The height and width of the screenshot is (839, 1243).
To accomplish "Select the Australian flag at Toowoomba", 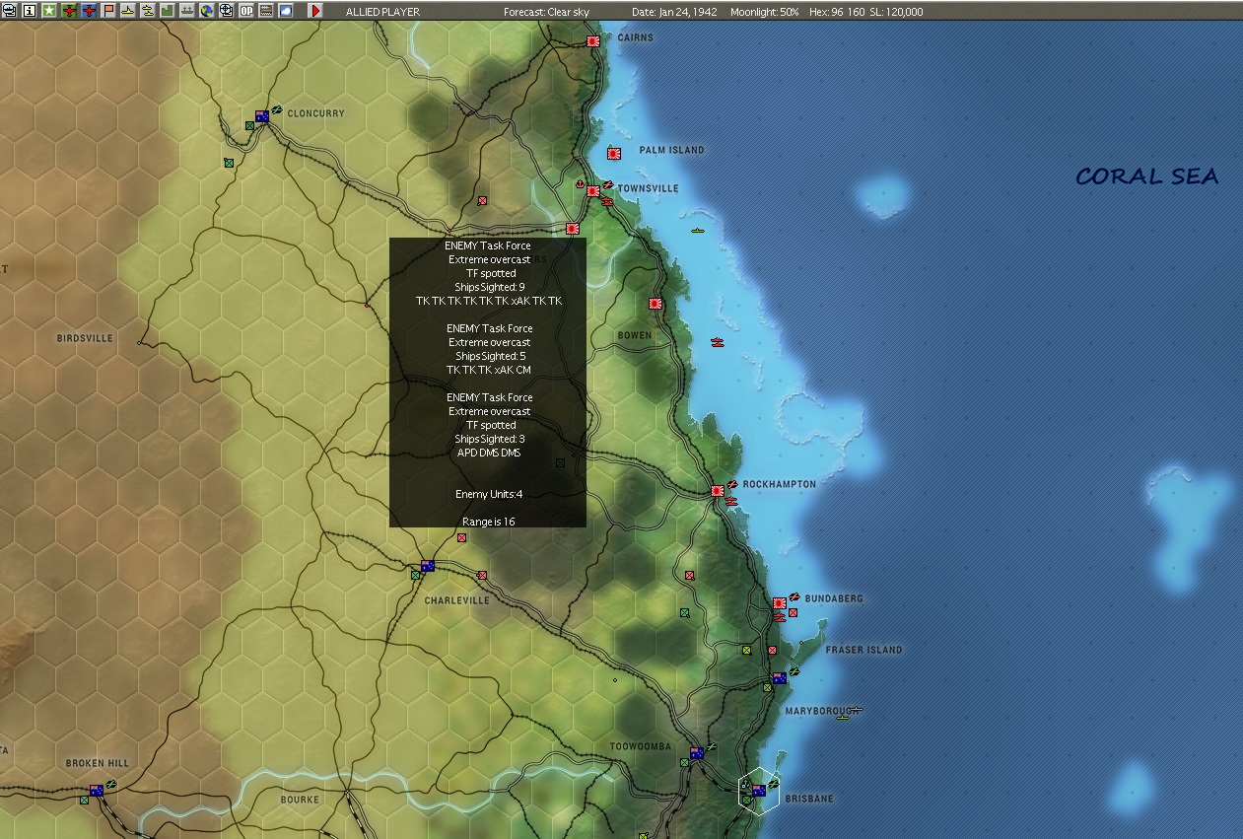I will 697,753.
